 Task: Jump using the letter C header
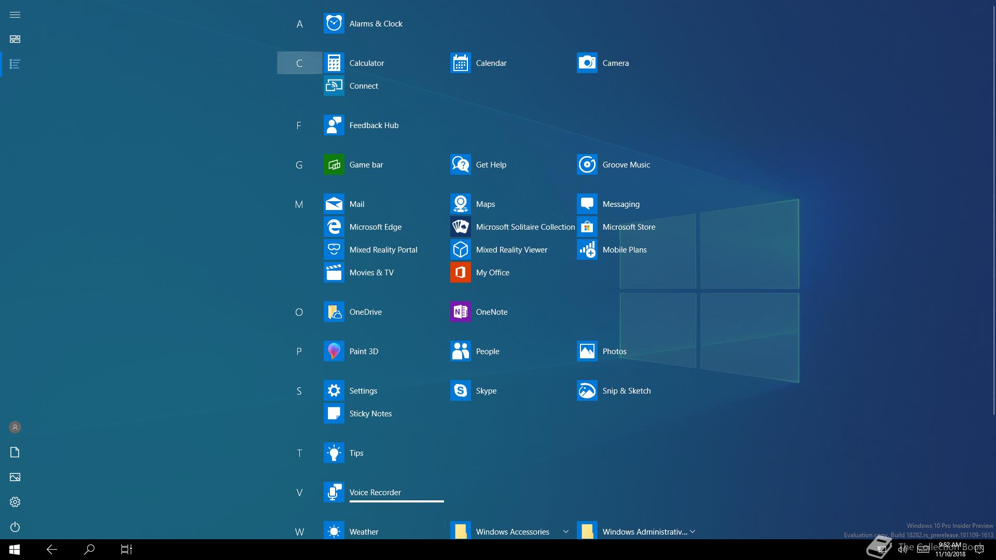(299, 63)
